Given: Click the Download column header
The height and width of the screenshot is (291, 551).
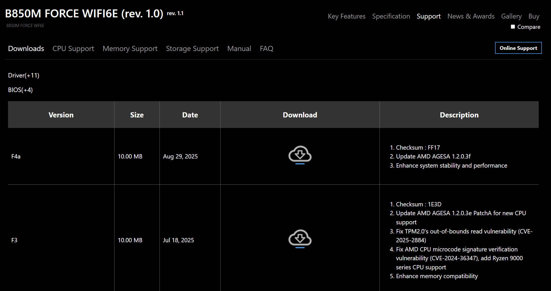Looking at the screenshot, I should [300, 115].
